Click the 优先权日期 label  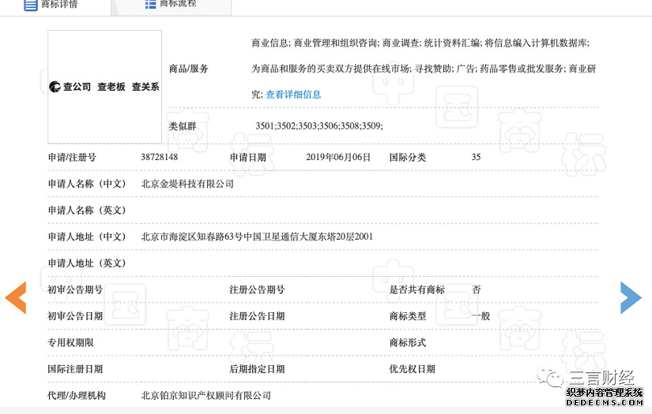click(x=412, y=369)
